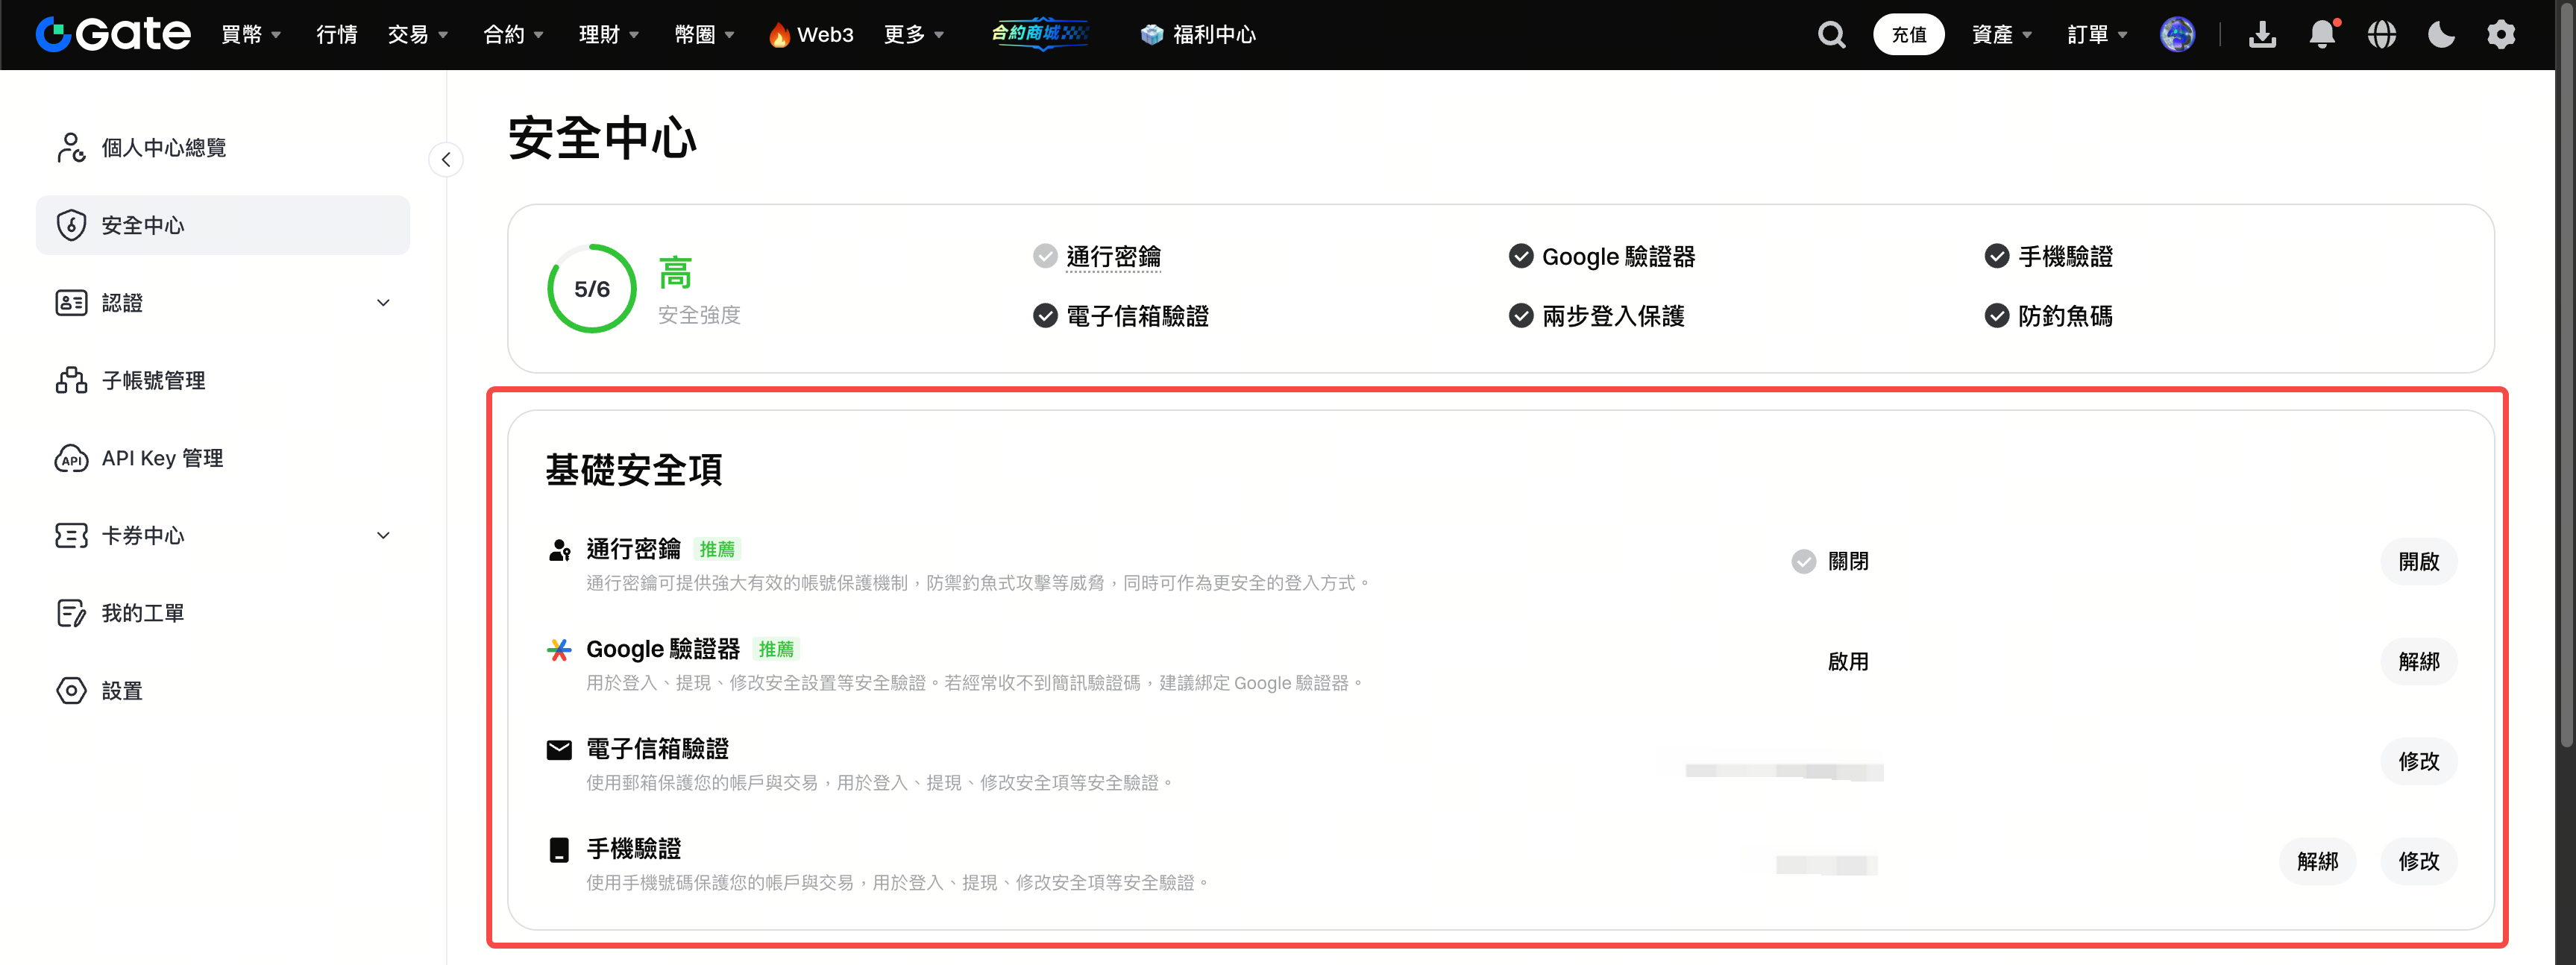The width and height of the screenshot is (2576, 965).
Task: Click the 5/6 security strength ring
Action: [591, 289]
